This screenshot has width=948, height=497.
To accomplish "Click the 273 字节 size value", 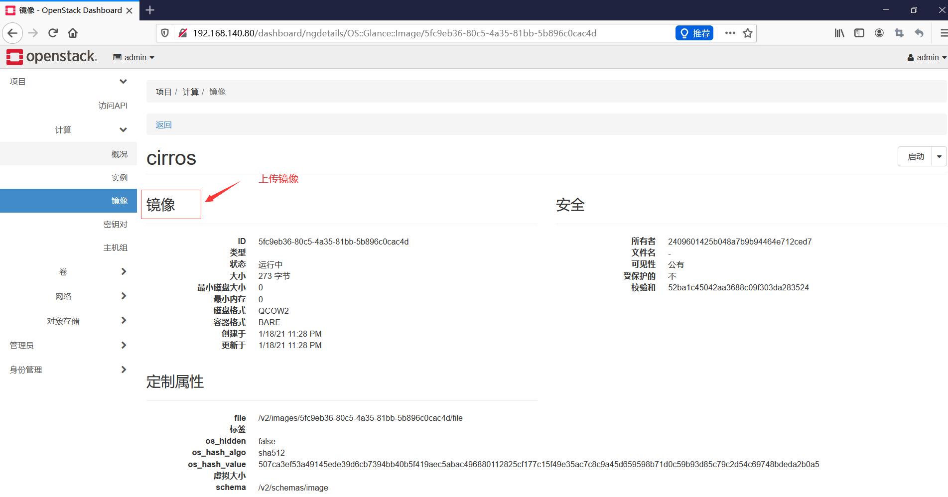I will click(274, 276).
